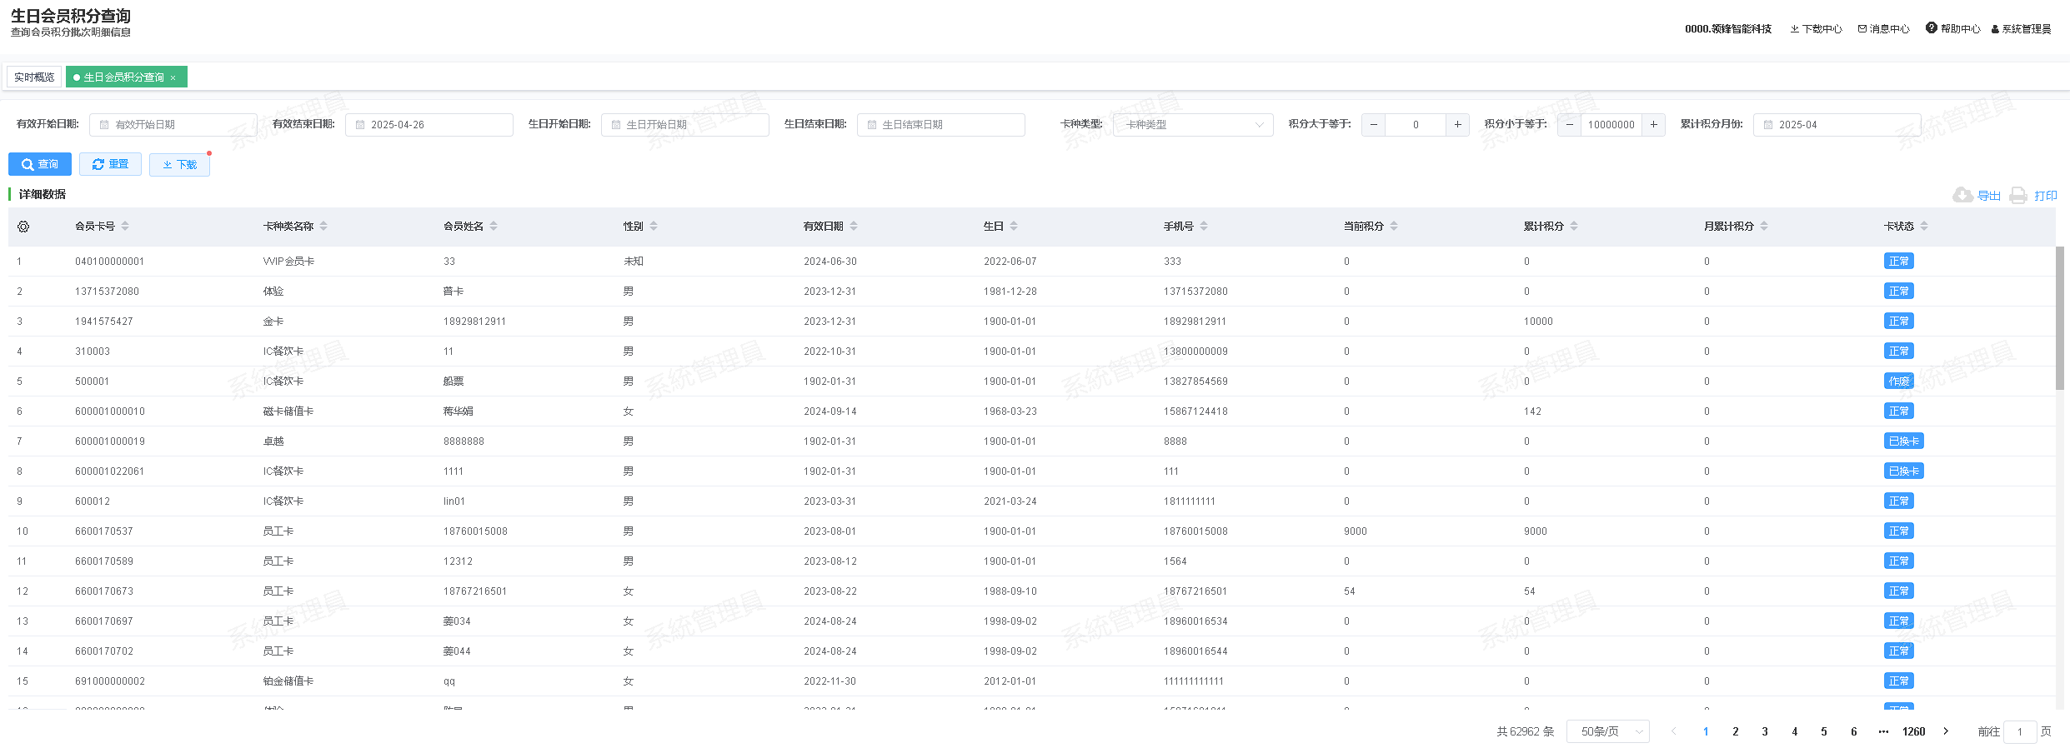The width and height of the screenshot is (2070, 748).
Task: Increase 积分大于等于 value with plus button
Action: (x=1457, y=125)
